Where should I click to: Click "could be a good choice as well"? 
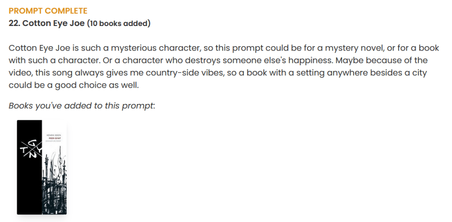(x=74, y=85)
